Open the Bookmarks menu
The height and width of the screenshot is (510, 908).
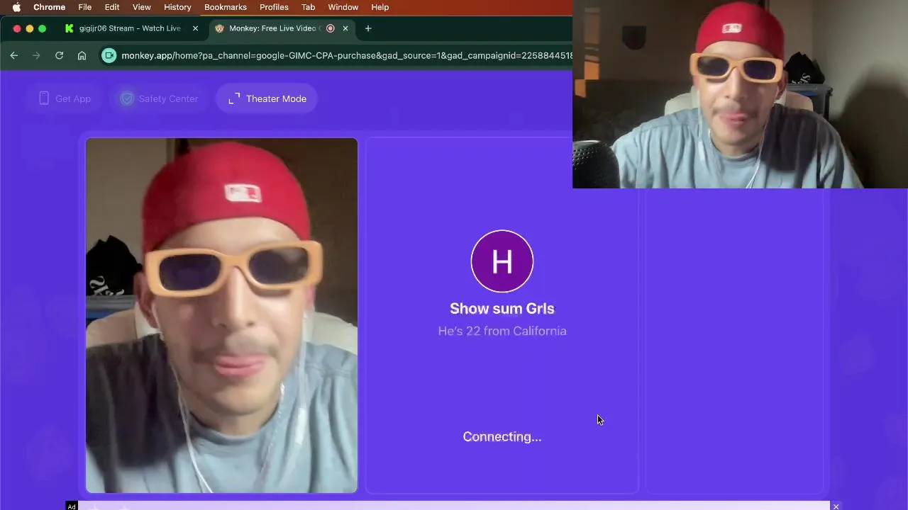pos(226,7)
